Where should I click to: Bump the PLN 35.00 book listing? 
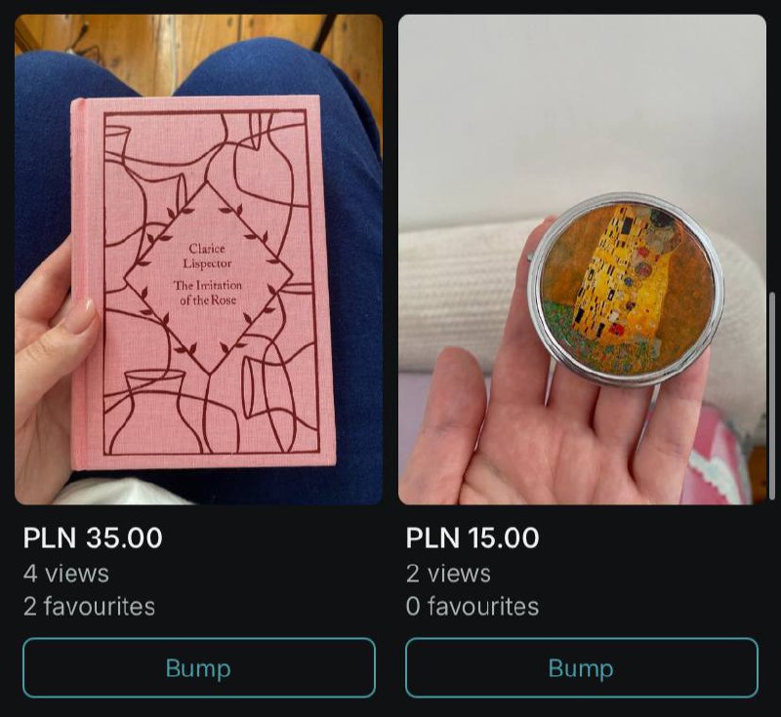pos(199,668)
